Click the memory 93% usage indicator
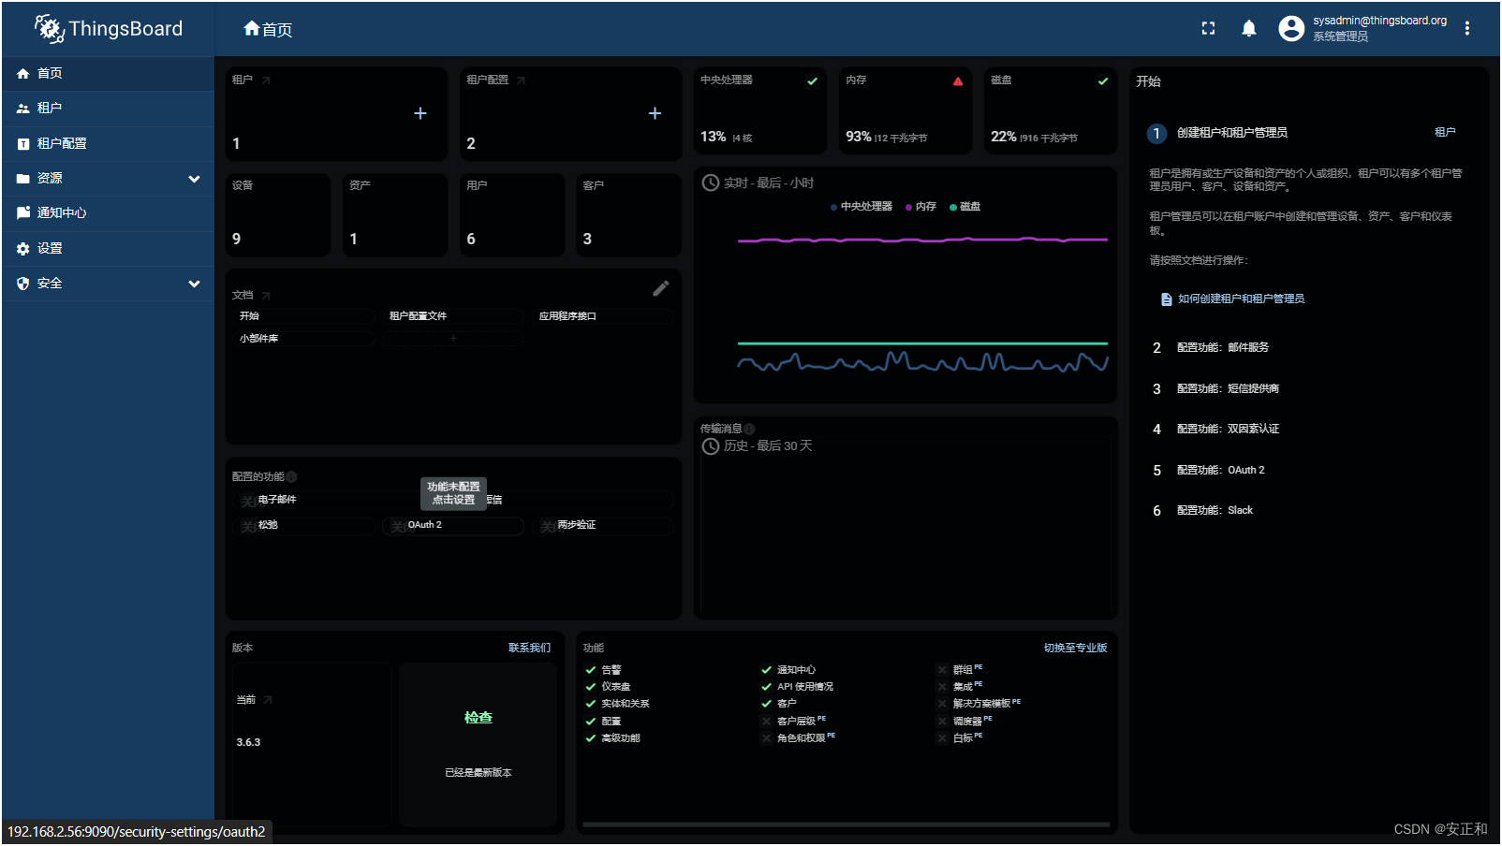 click(x=905, y=110)
